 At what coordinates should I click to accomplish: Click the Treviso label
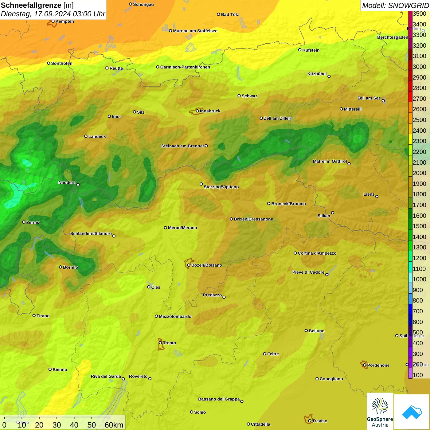[320, 421]
